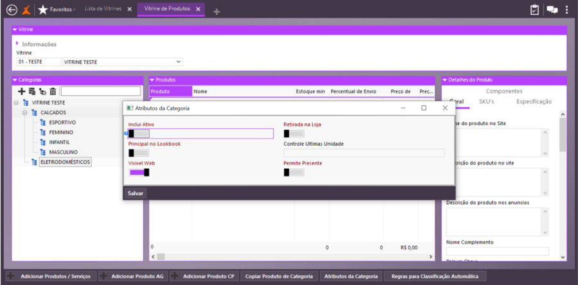Add a new category with plus icon

pos(22,91)
